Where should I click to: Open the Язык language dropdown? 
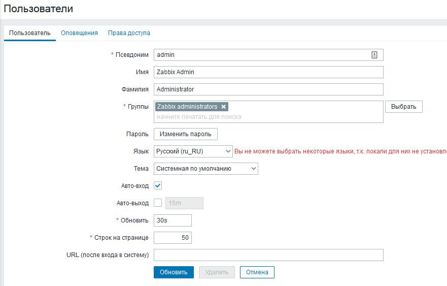coord(193,151)
